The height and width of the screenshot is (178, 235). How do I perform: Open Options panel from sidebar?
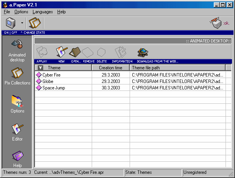(x=17, y=104)
